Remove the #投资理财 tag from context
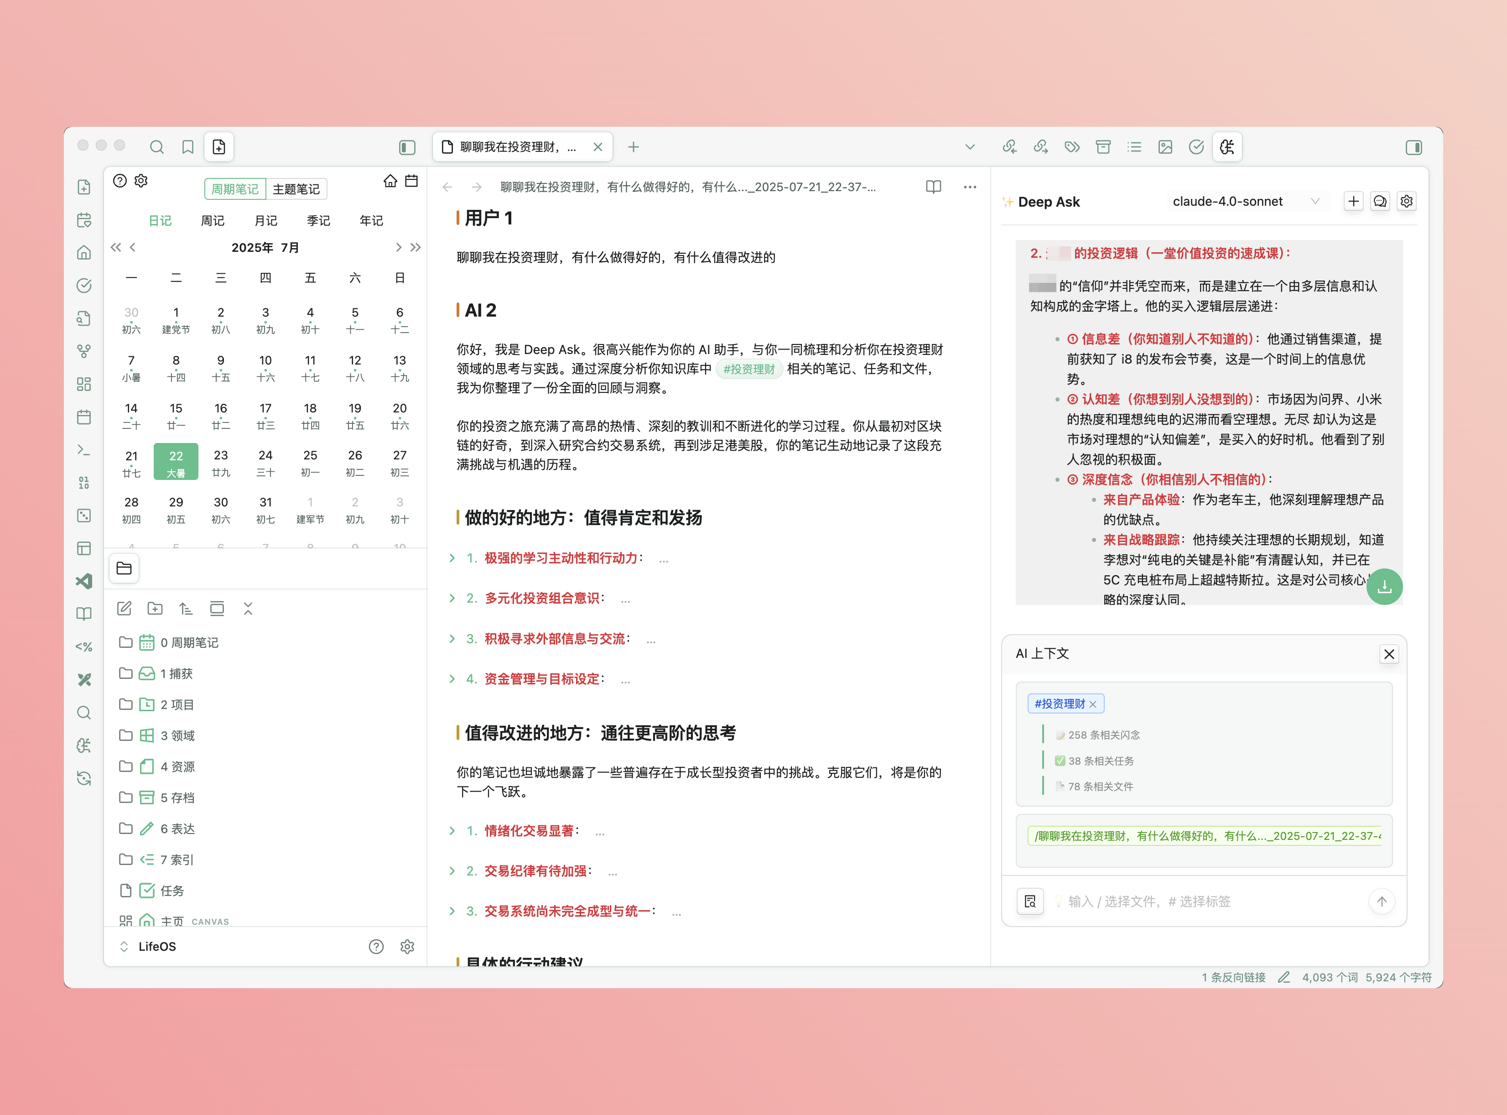Viewport: 1507px width, 1115px height. 1093,704
